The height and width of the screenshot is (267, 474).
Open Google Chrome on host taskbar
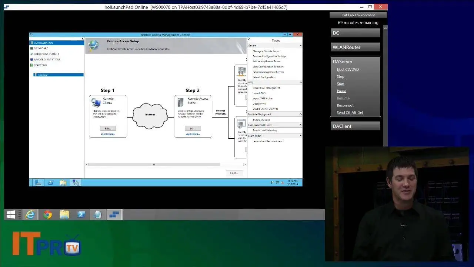[x=47, y=214]
